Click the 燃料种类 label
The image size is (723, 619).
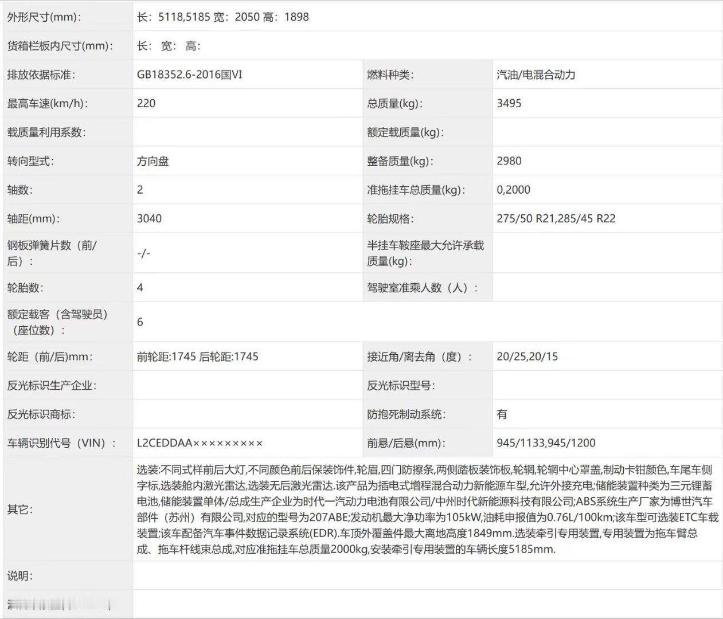[x=390, y=75]
